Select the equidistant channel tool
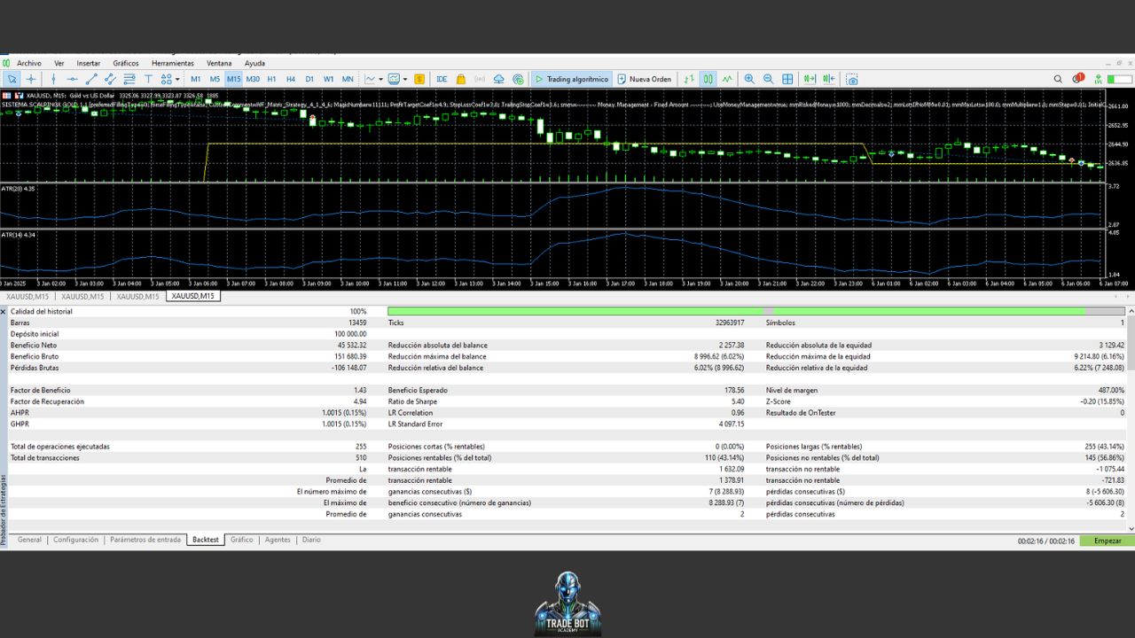The image size is (1135, 638). point(111,79)
